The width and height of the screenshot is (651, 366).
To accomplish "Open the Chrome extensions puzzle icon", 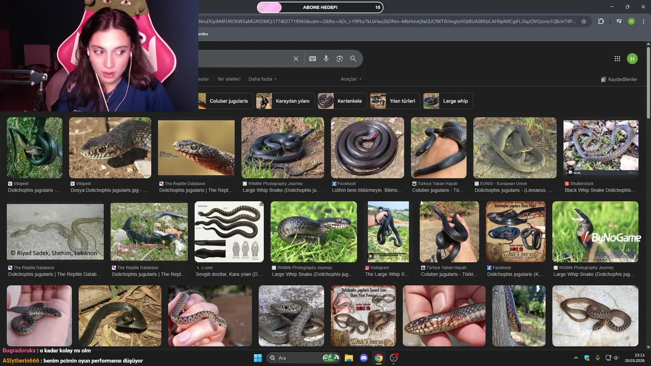I will tap(601, 21).
